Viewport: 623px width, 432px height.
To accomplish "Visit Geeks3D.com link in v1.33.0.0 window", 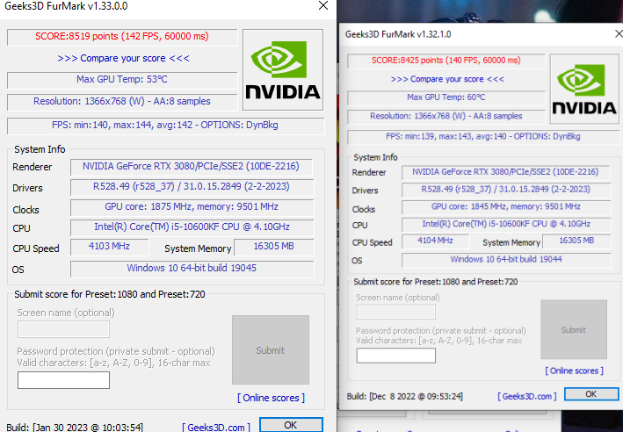I will pos(216,428).
